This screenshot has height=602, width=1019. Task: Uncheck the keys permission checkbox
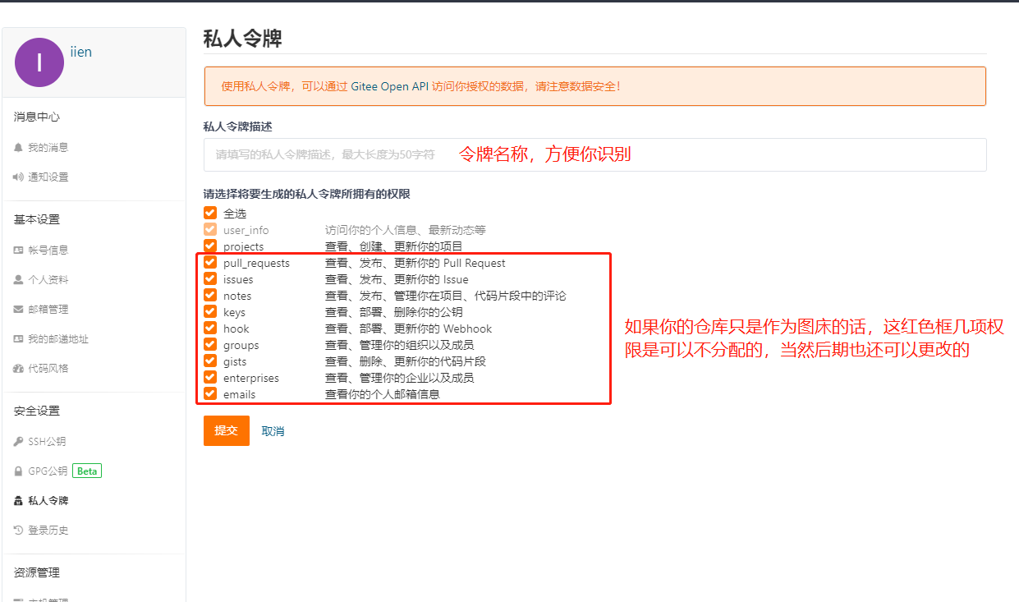(x=210, y=311)
